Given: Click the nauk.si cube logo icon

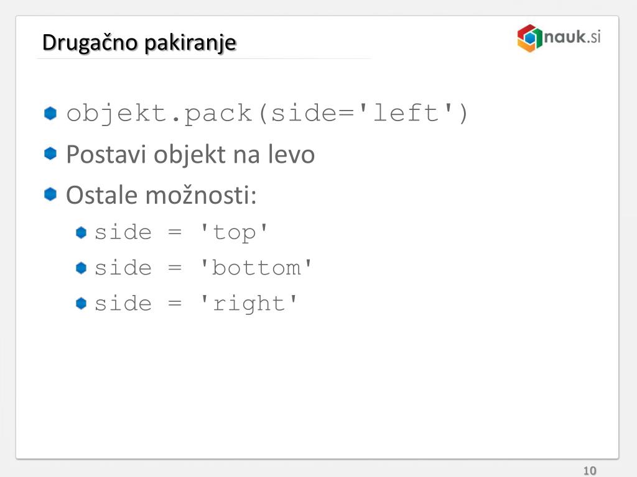Looking at the screenshot, I should [530, 38].
